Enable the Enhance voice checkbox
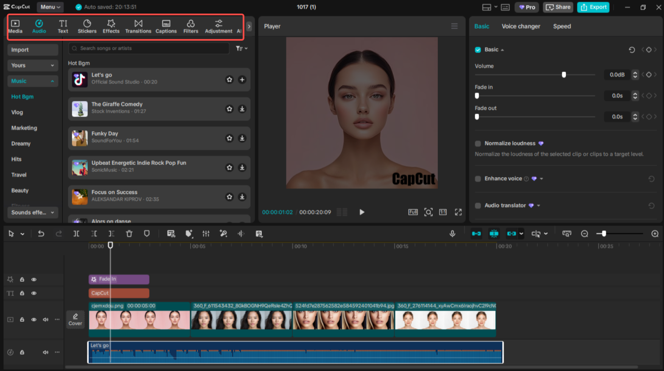Screen dimensions: 664x371 click(478, 179)
